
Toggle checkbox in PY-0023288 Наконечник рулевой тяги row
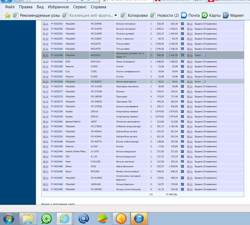tap(182, 55)
